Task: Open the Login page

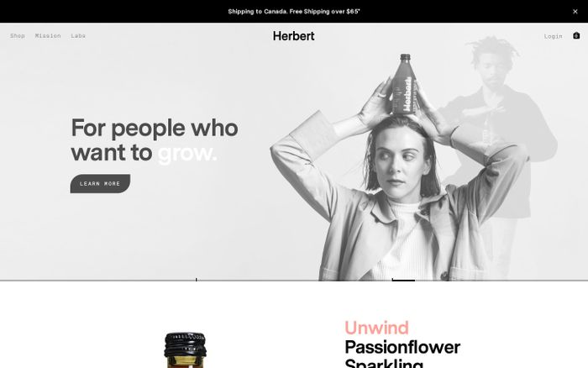Action: [x=553, y=36]
